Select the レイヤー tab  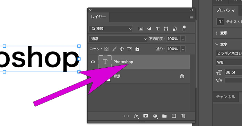(98, 17)
